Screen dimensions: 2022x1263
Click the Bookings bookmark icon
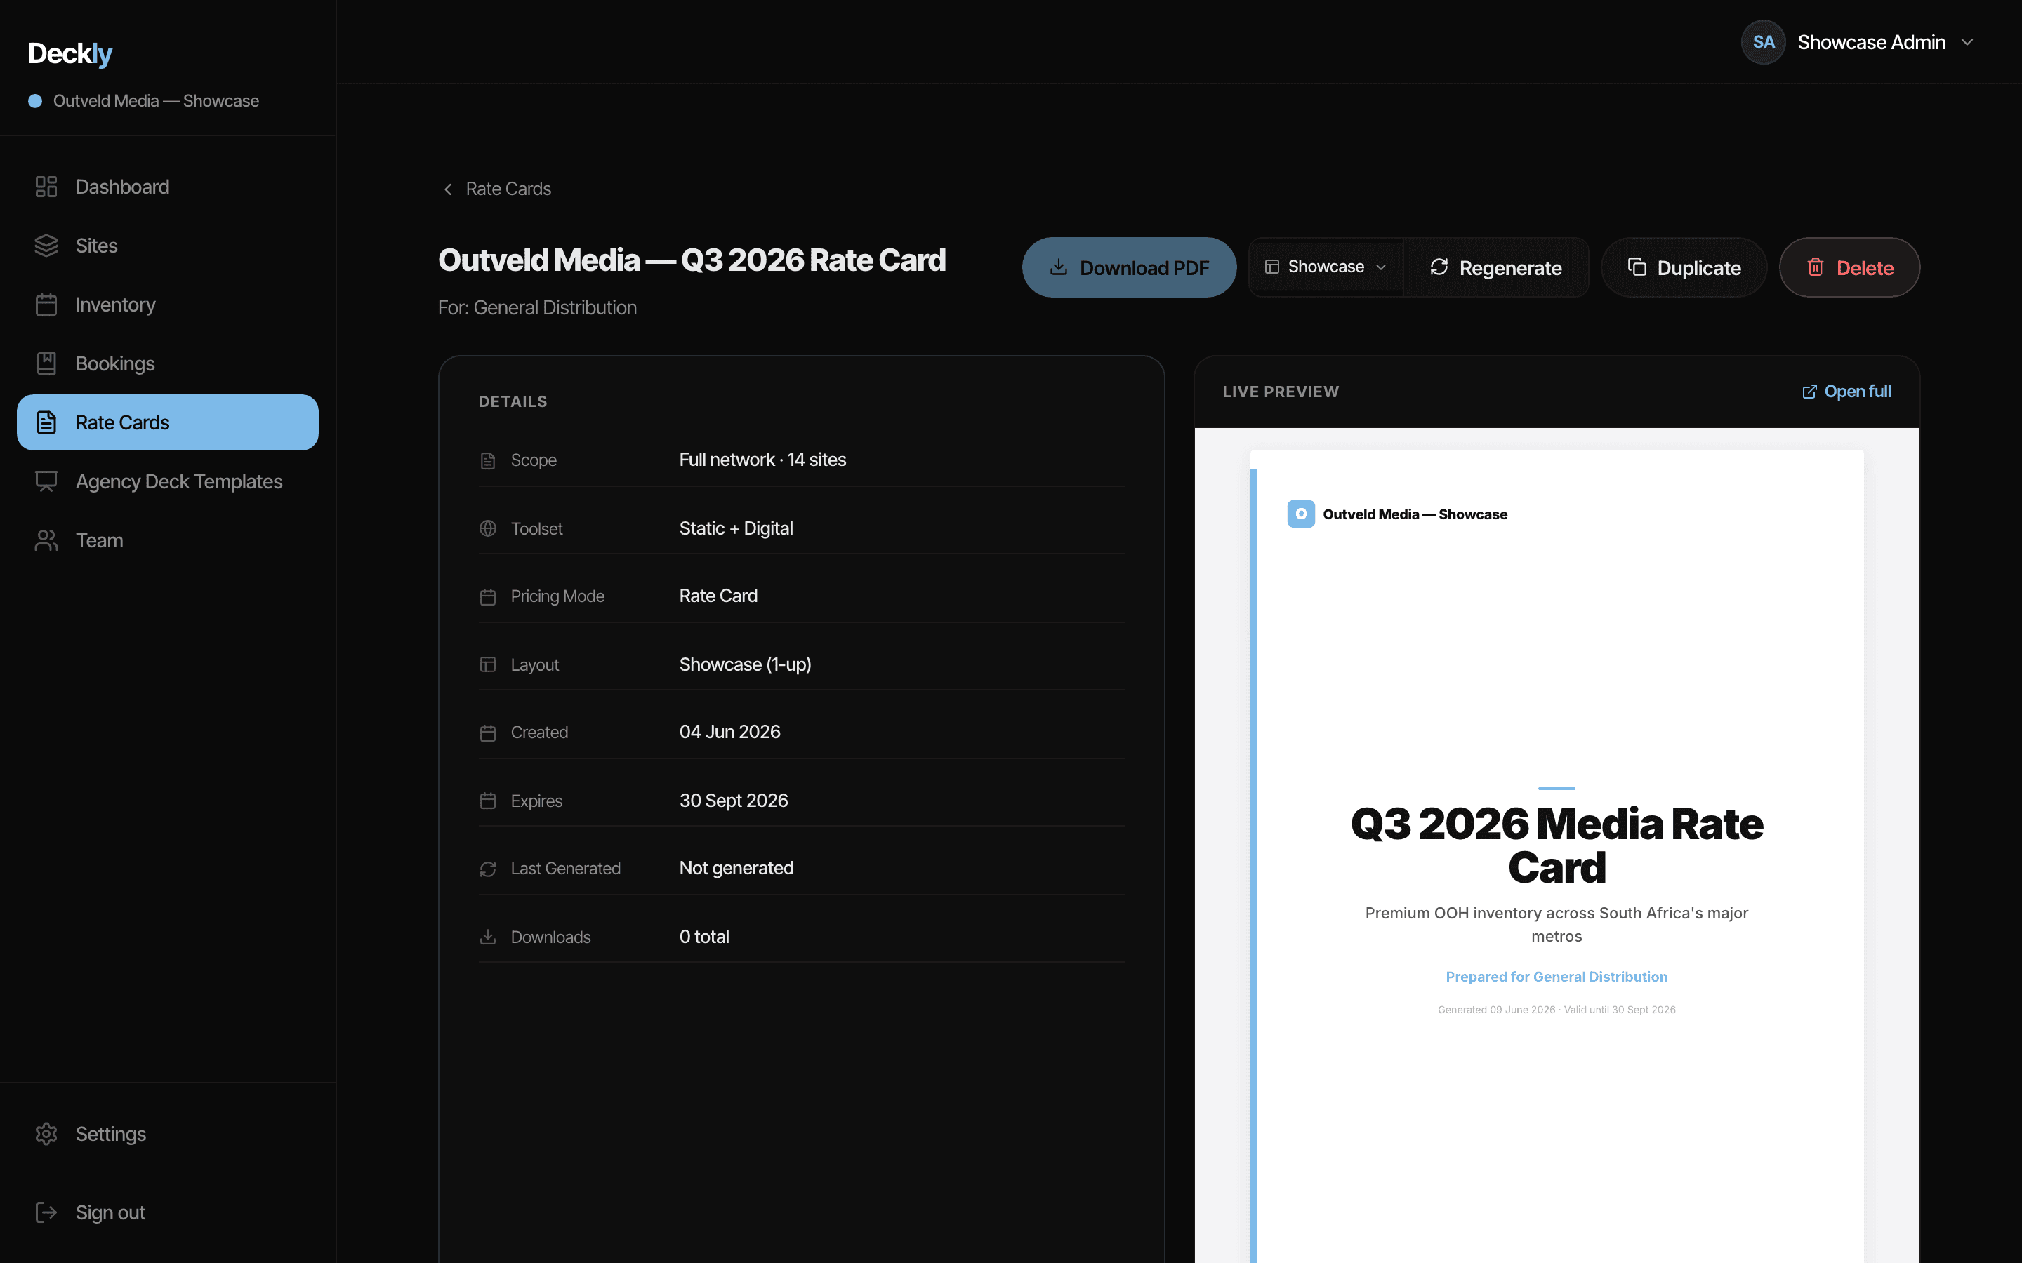46,363
